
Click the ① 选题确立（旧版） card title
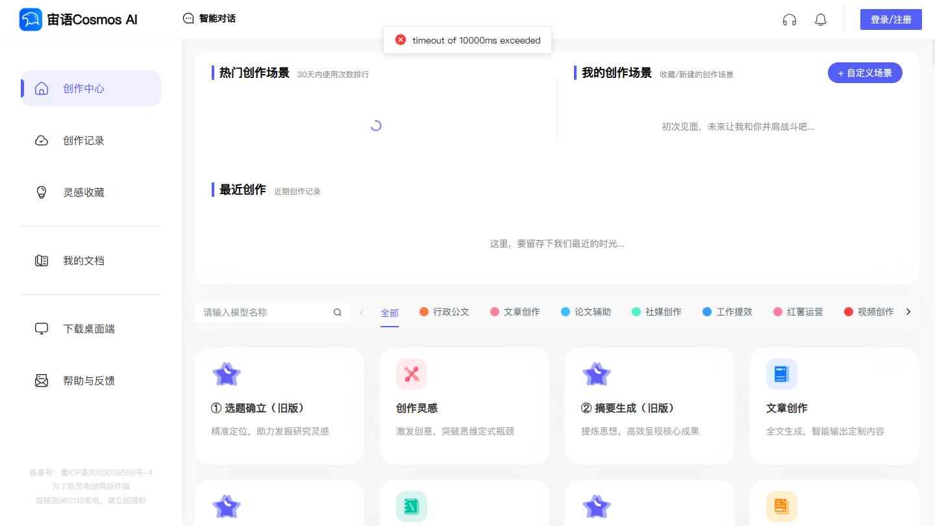click(x=258, y=408)
